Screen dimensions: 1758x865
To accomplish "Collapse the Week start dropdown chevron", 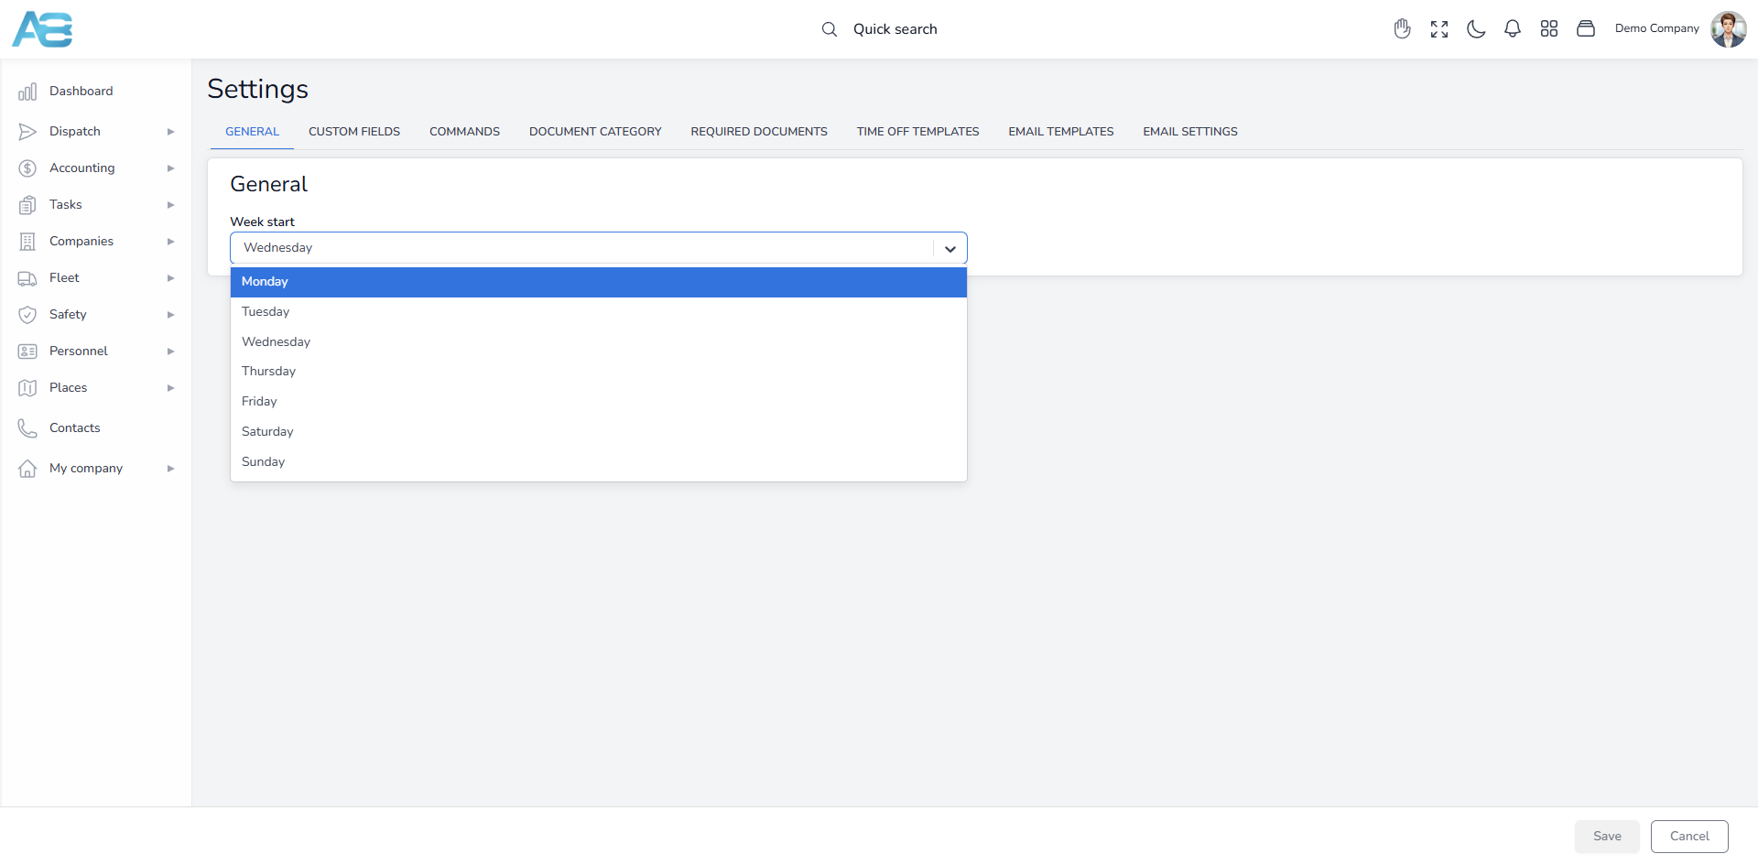I will click(x=950, y=249).
